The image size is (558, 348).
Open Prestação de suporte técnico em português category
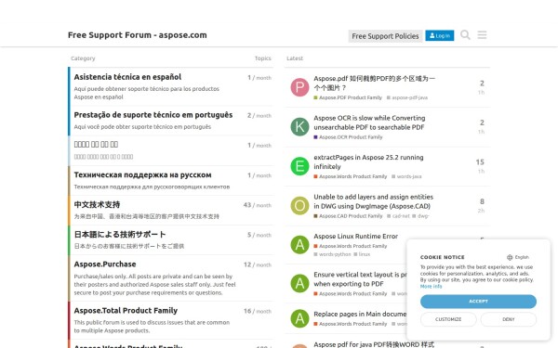(x=153, y=115)
